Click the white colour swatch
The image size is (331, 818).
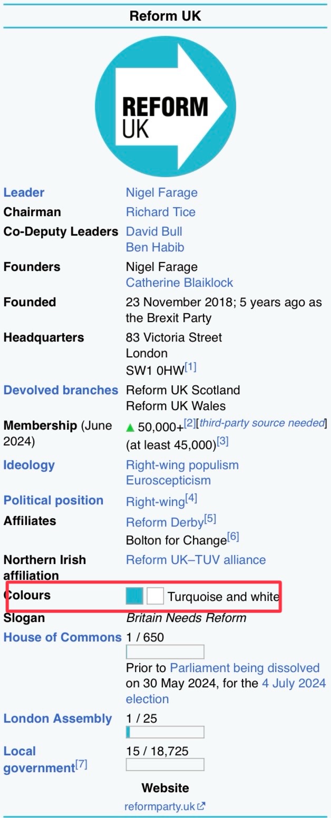point(155,596)
